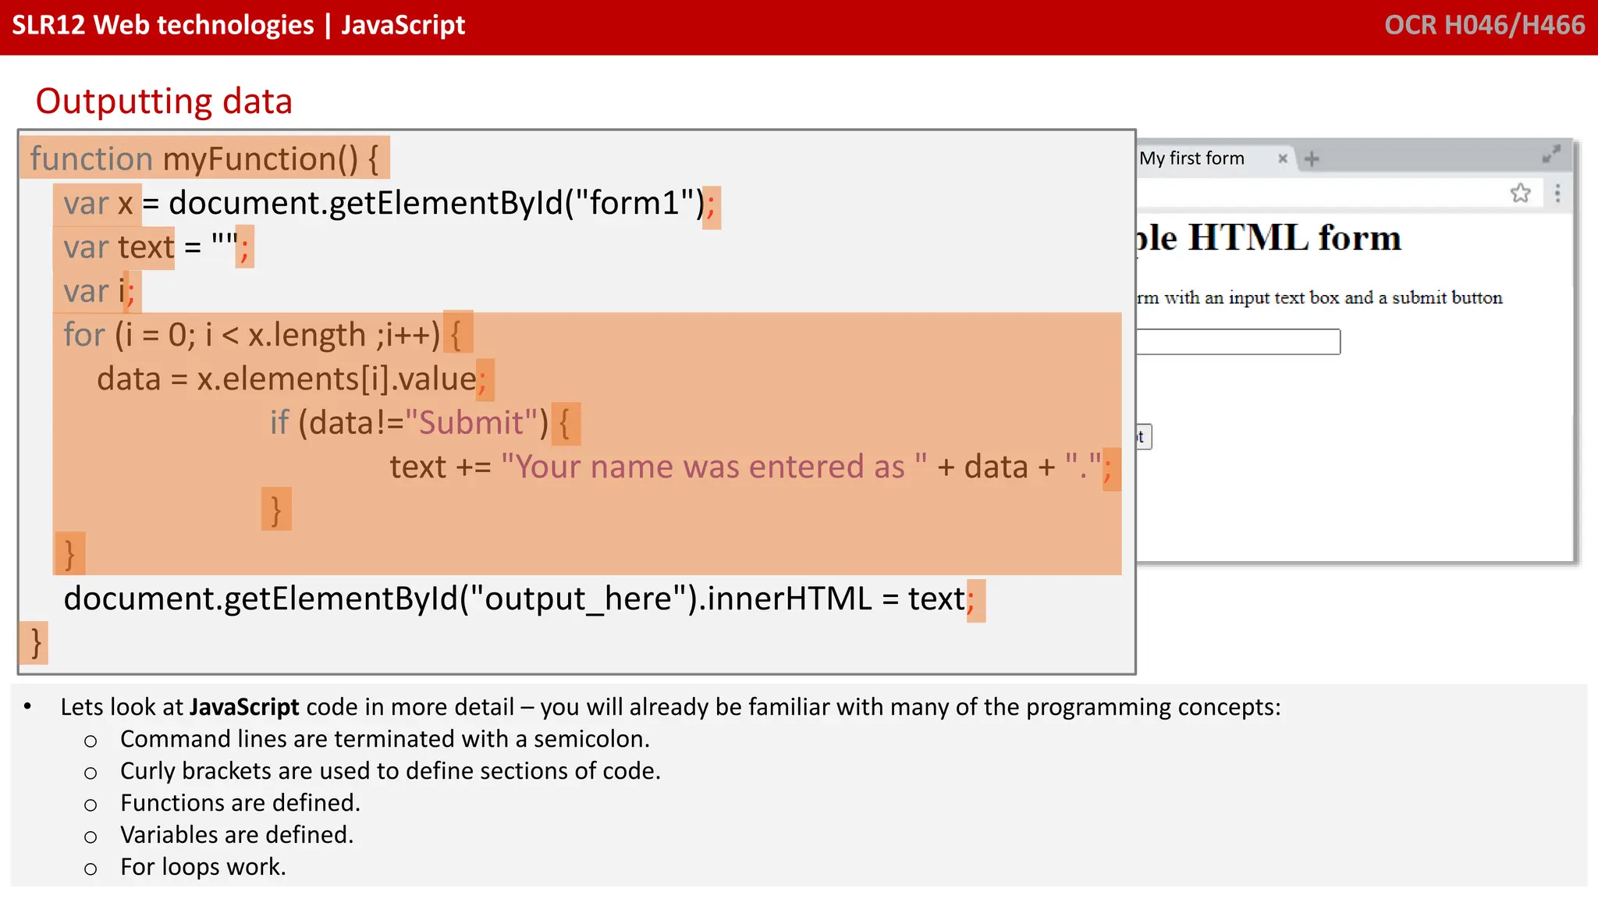Click 'document.getElementById("form1")' code

437,203
